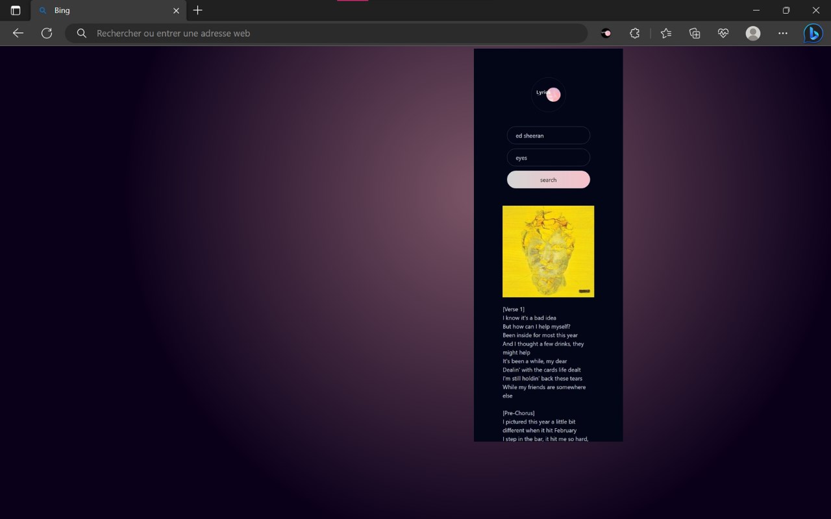Open the tab actions menu icon
This screenshot has width=831, height=519.
click(16, 10)
